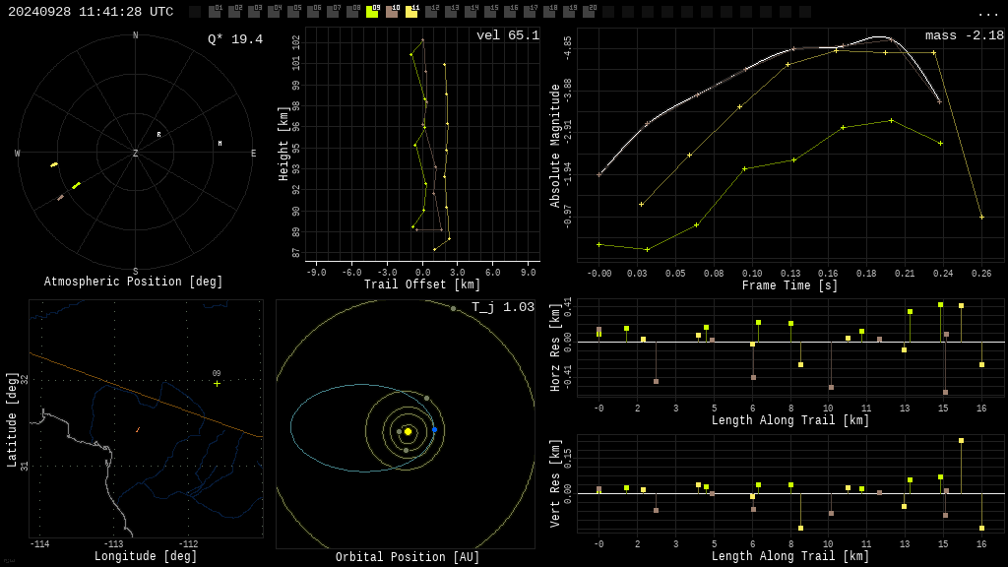Click the Q* 19.4 value
Image resolution: width=1008 pixels, height=567 pixels.
(235, 39)
